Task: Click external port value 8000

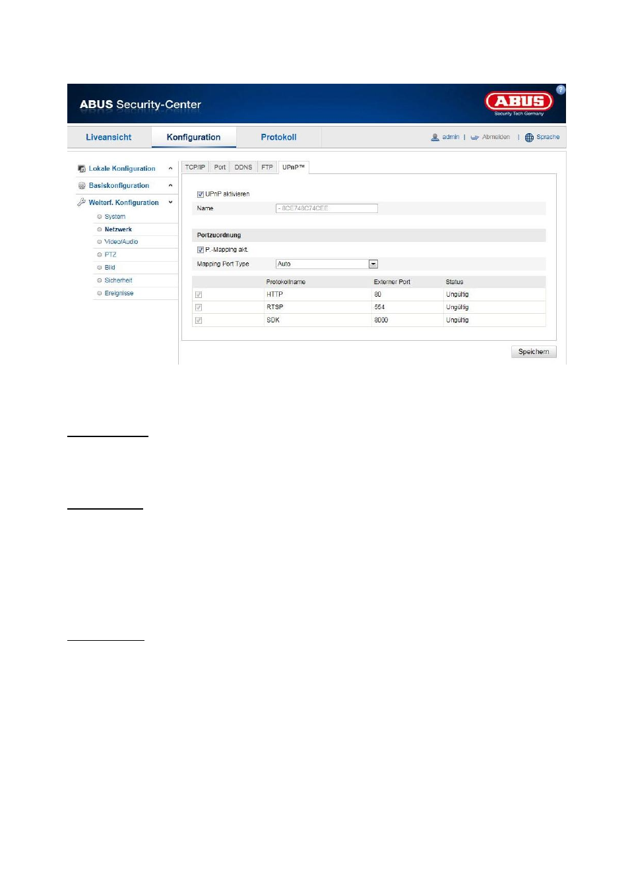Action: pos(381,320)
